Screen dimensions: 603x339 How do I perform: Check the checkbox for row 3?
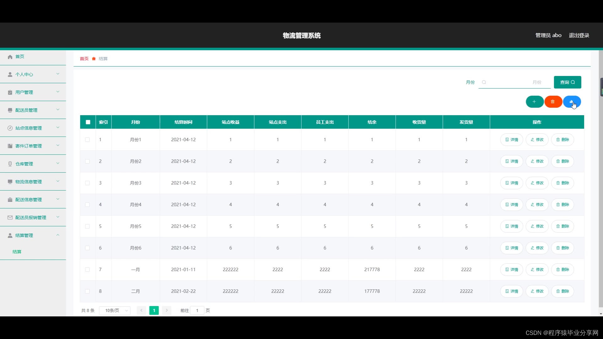coord(87,183)
